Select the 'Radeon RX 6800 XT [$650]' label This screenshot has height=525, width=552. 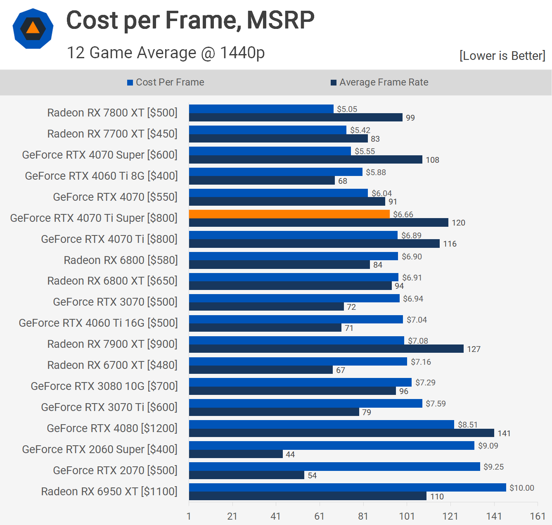coord(112,281)
